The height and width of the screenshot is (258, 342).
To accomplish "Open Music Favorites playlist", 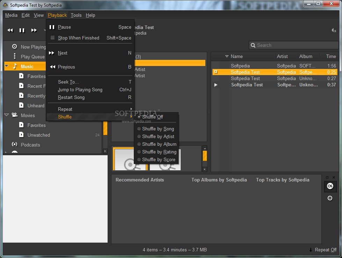I will 36,77.
